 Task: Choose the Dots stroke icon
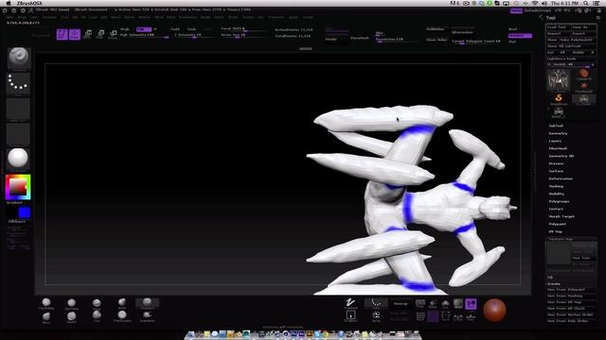376,303
